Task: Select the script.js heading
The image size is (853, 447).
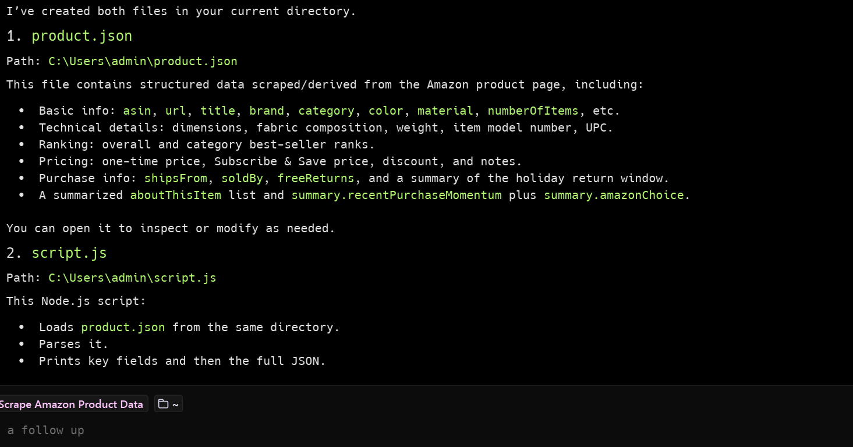Action: (x=69, y=253)
